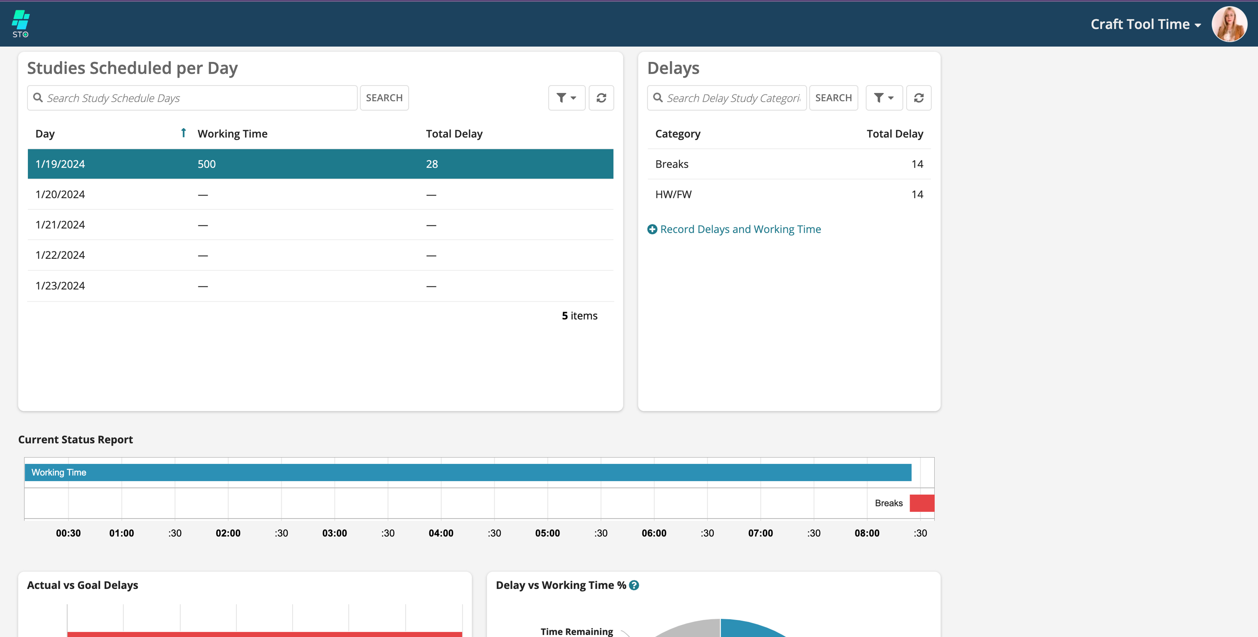Sort by Working Time column header
The width and height of the screenshot is (1258, 637).
pos(233,134)
